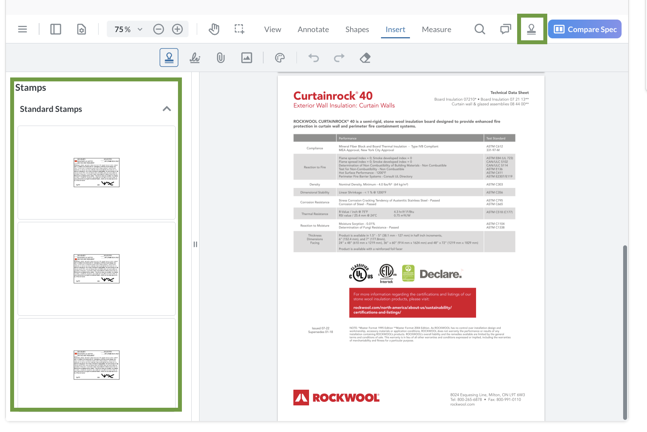
Task: Open the hamburger menu
Action: coord(23,29)
